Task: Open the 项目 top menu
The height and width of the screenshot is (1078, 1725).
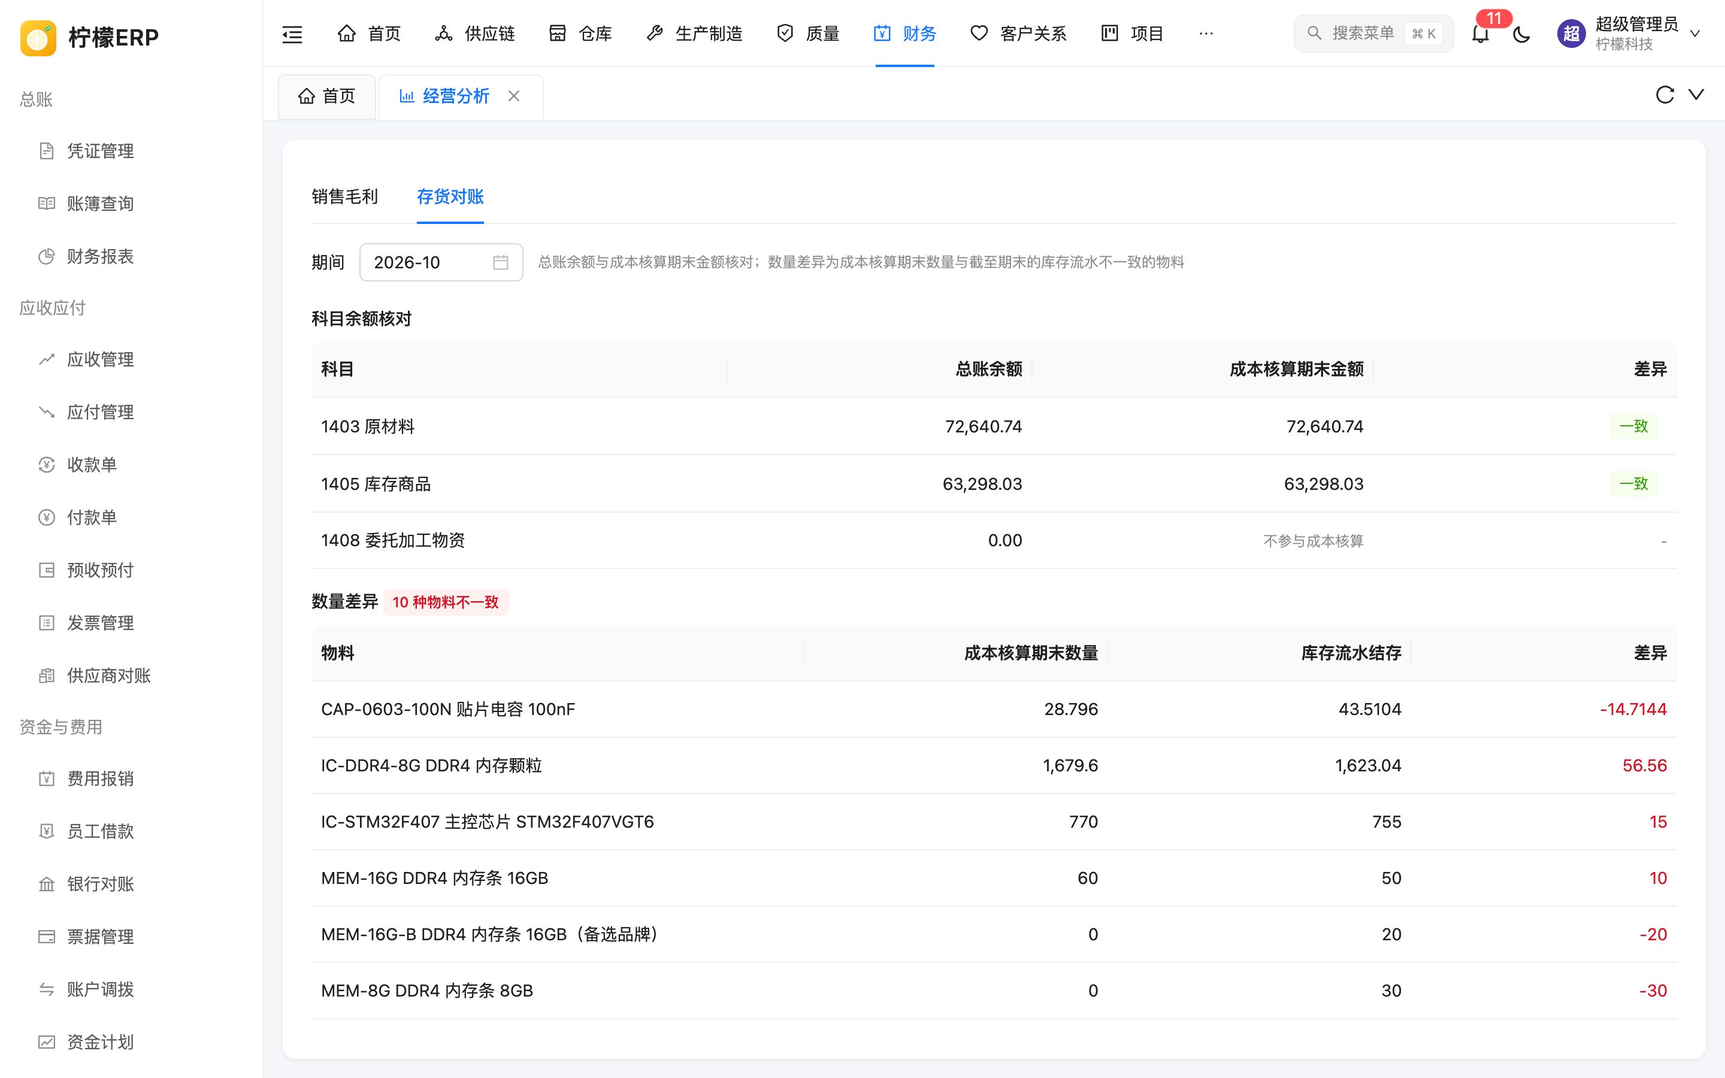Action: [1132, 34]
